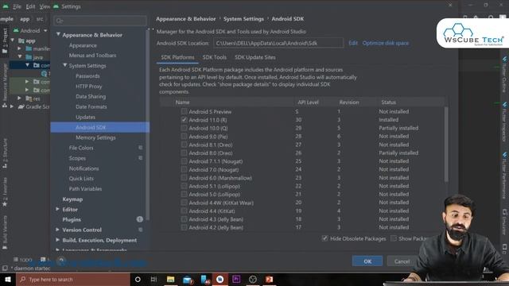Expand the res folder in project tree
This screenshot has height=286, width=509.
(x=19, y=98)
